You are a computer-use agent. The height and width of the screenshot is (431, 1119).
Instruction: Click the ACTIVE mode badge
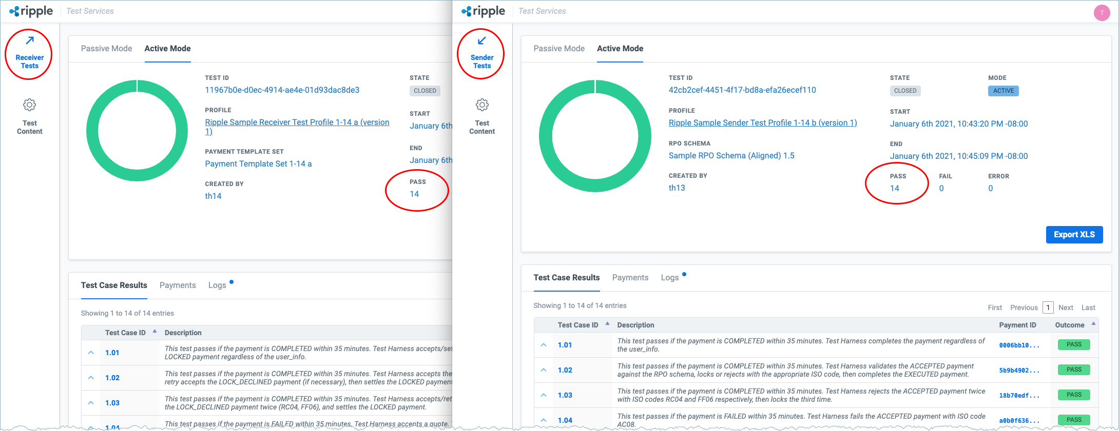1004,91
